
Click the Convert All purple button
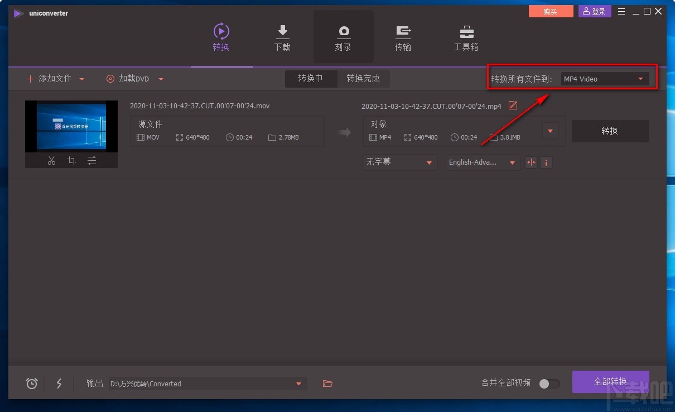pos(610,382)
